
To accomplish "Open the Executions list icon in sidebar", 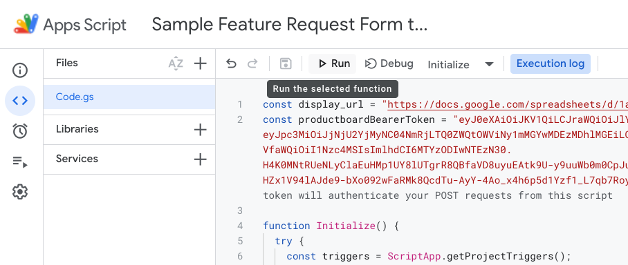I will tap(20, 161).
